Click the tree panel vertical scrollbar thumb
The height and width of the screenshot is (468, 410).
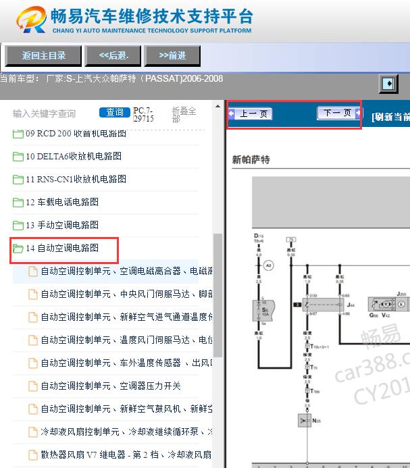click(x=218, y=295)
